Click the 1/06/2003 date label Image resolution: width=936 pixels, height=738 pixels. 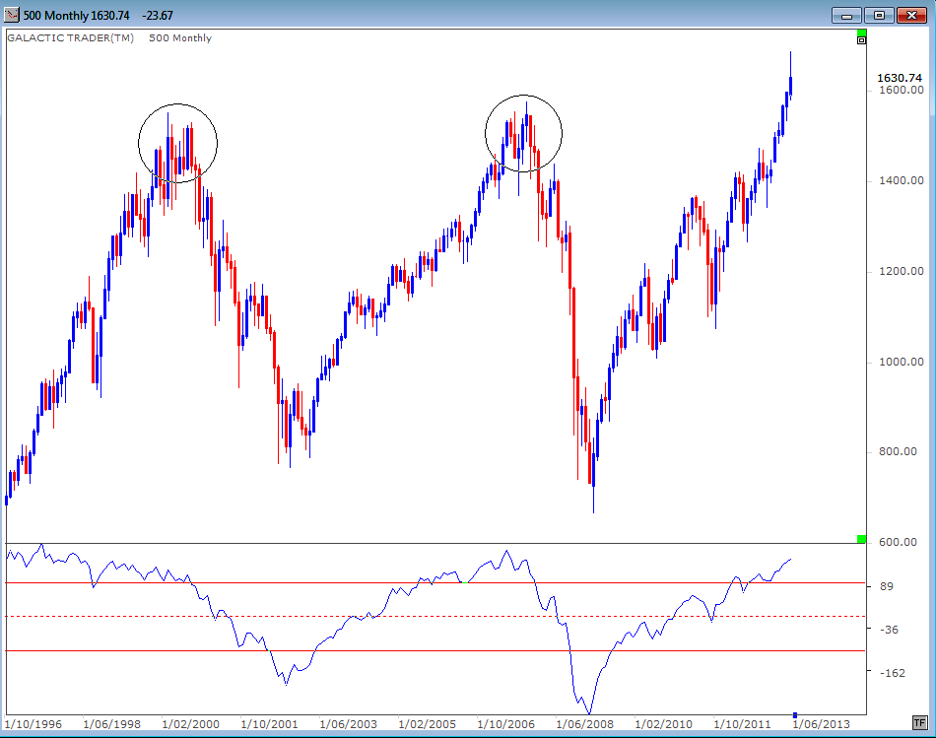(349, 724)
